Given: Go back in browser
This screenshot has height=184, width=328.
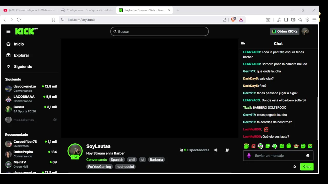Looking at the screenshot, I should coord(5,20).
